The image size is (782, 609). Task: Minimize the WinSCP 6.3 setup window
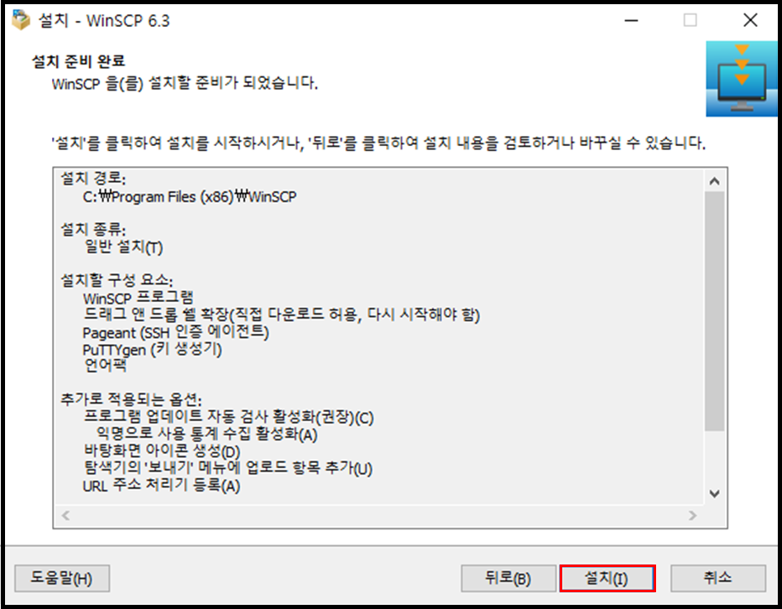click(631, 20)
